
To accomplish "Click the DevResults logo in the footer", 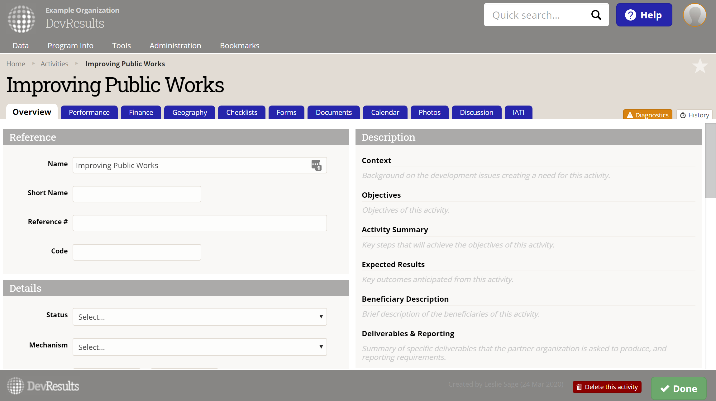I will (x=43, y=386).
